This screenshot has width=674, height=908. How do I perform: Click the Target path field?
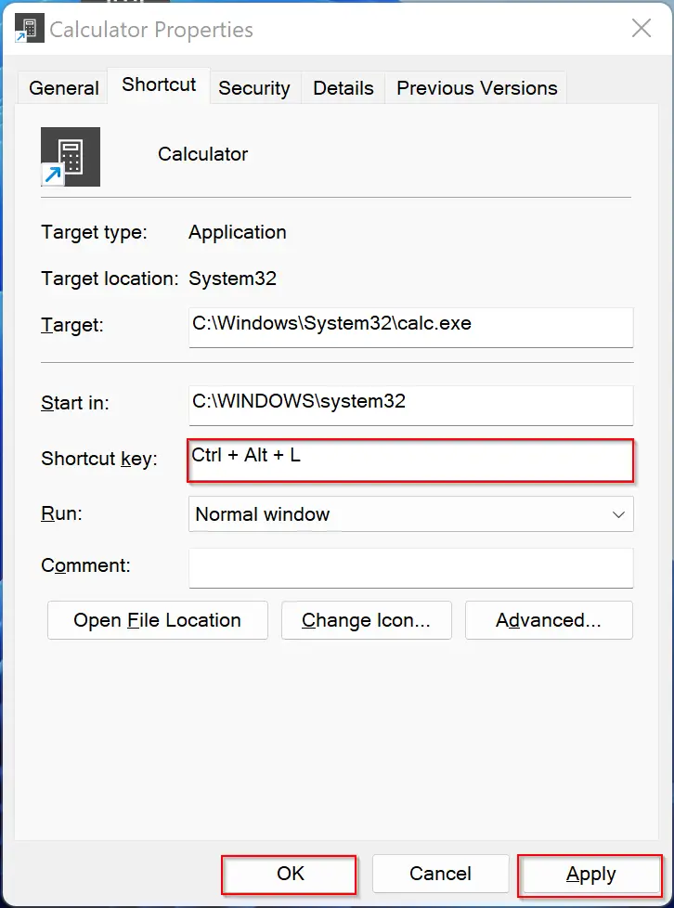(x=411, y=328)
